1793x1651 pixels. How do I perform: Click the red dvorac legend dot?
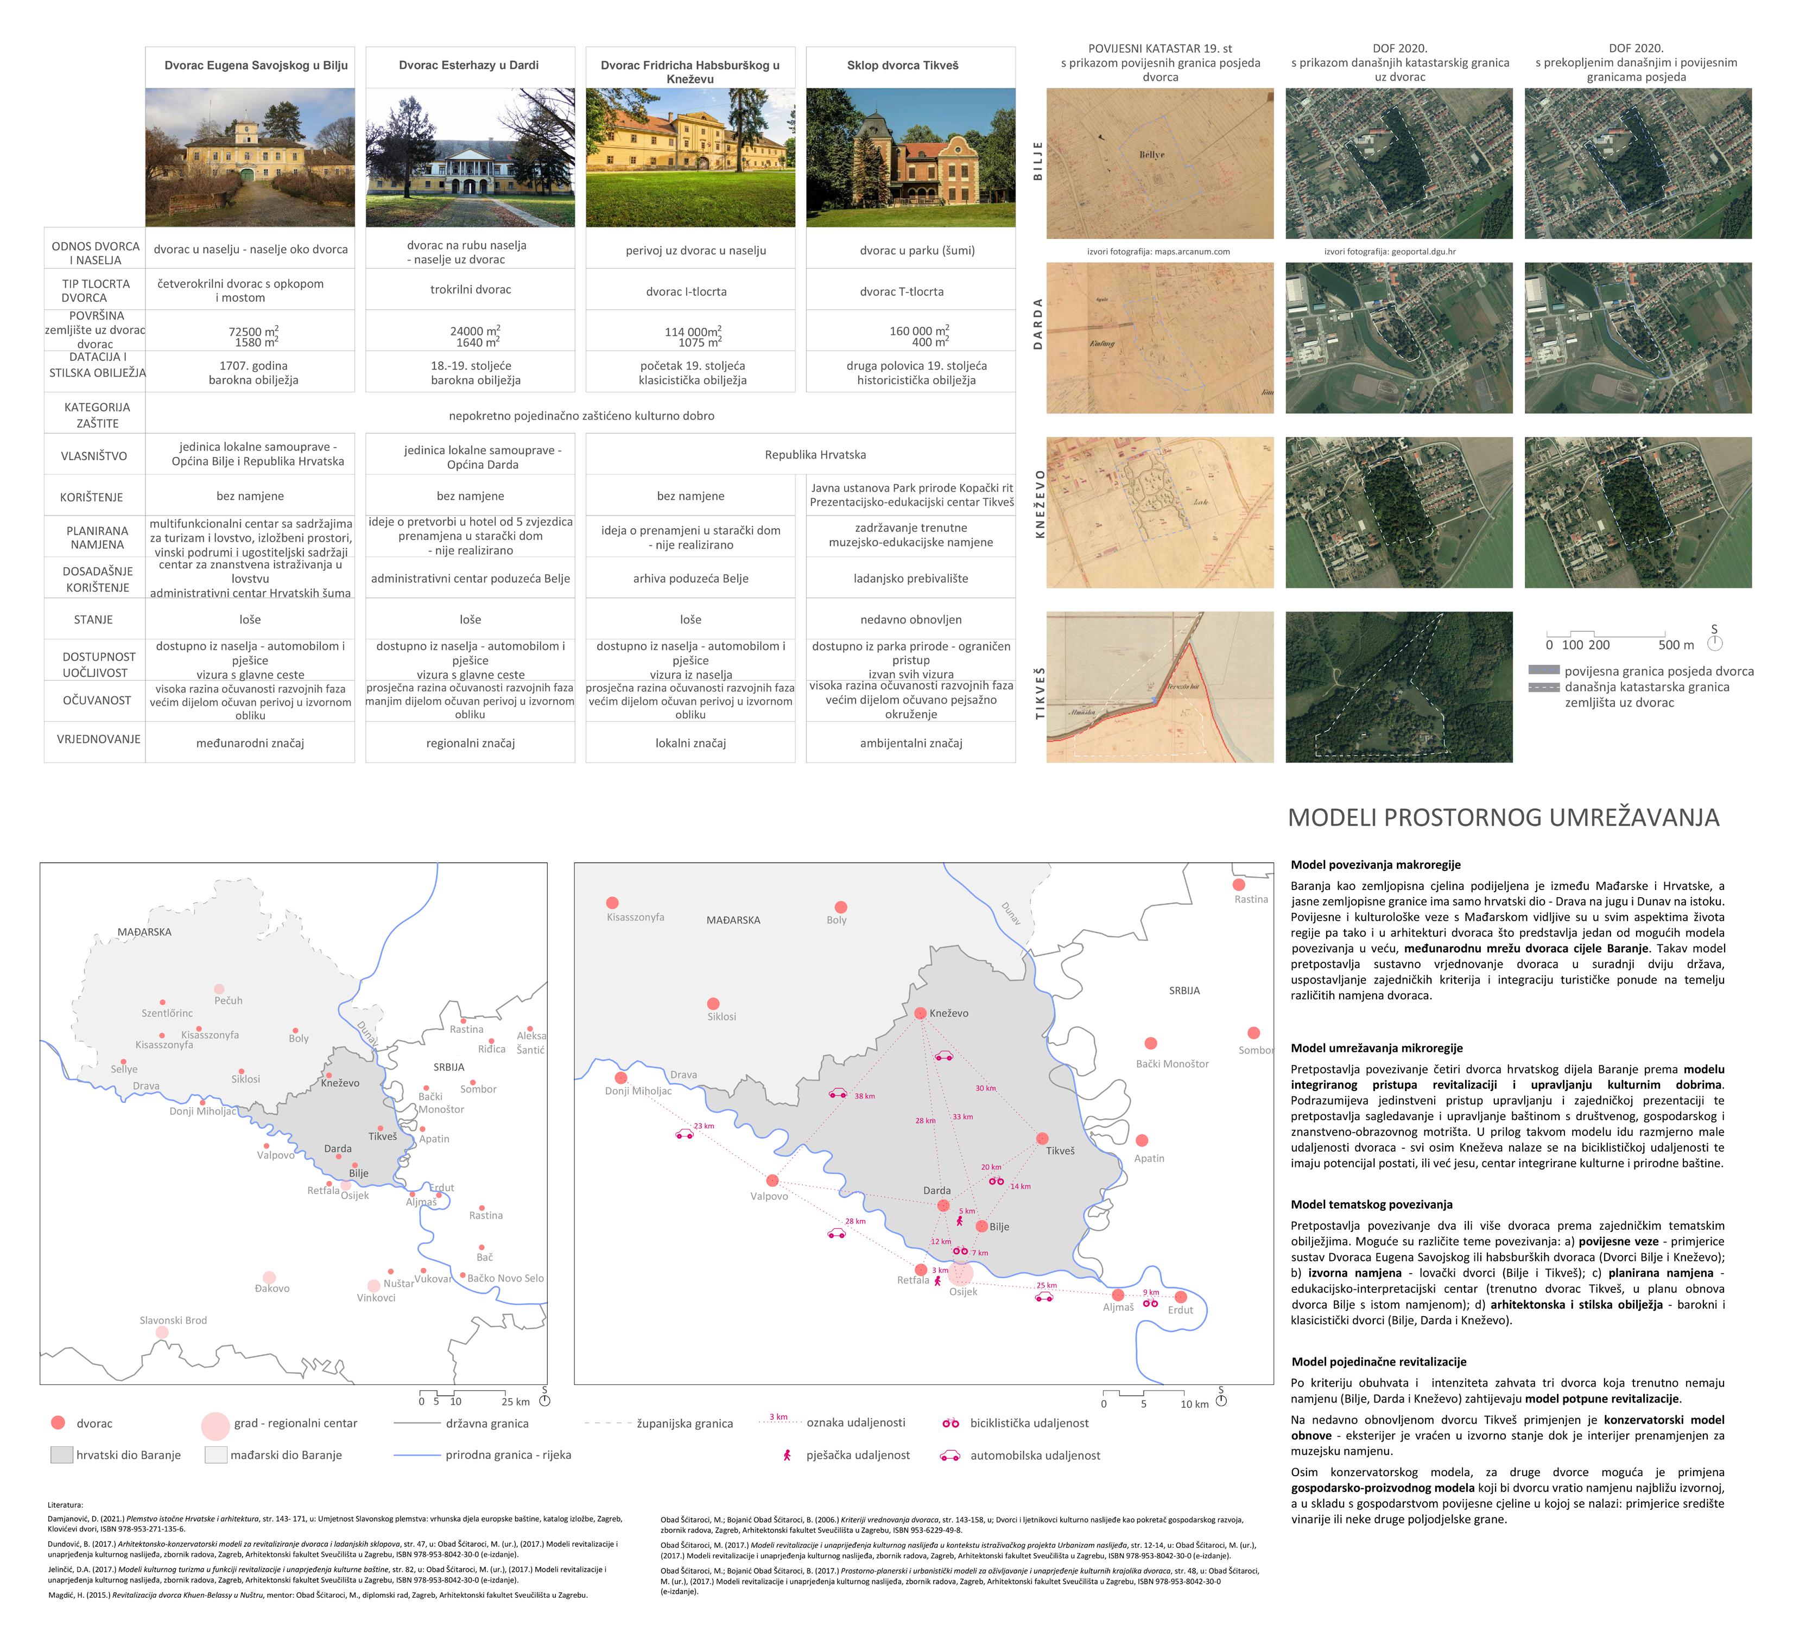point(58,1423)
